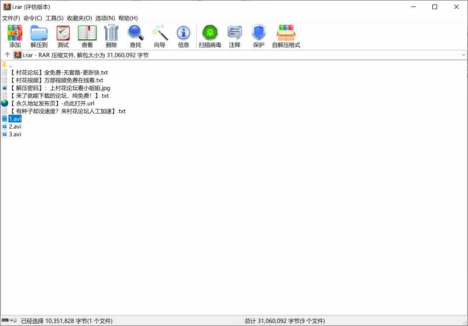This screenshot has width=468, height=326.
Task: Launch the 向导 (Wizard) wand icon
Action: coord(160,36)
